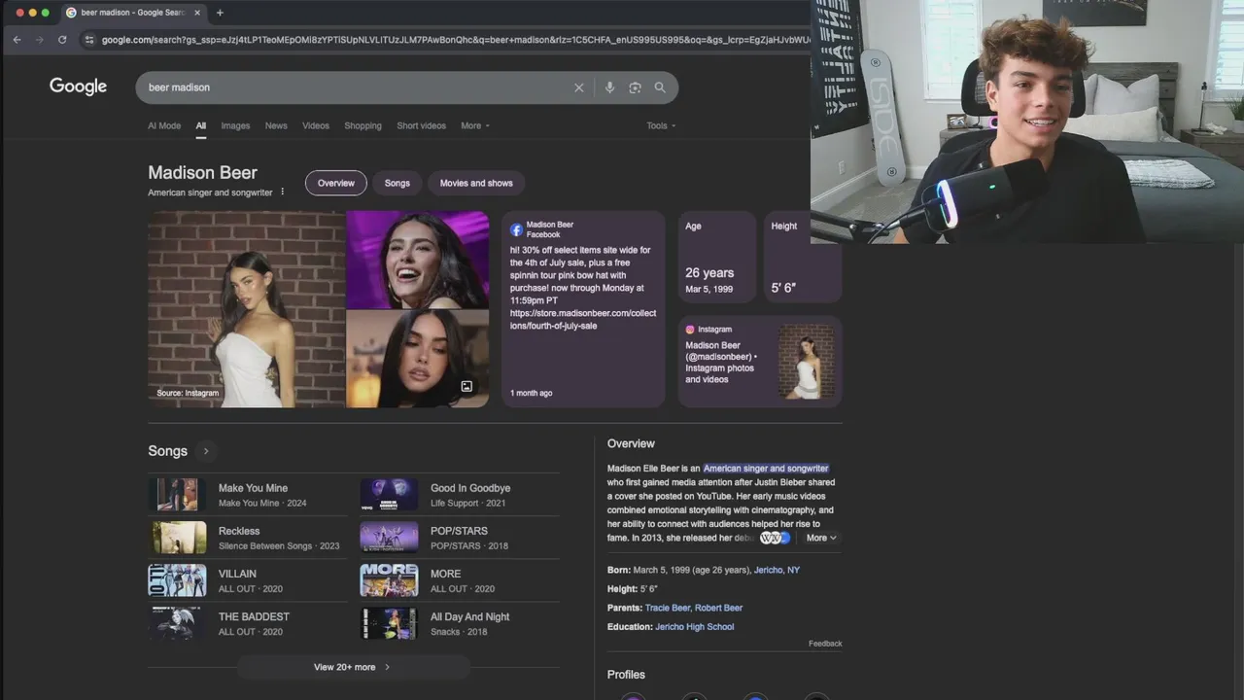Image resolution: width=1244 pixels, height=700 pixels.
Task: Click the Facebook icon on post card
Action: point(517,229)
